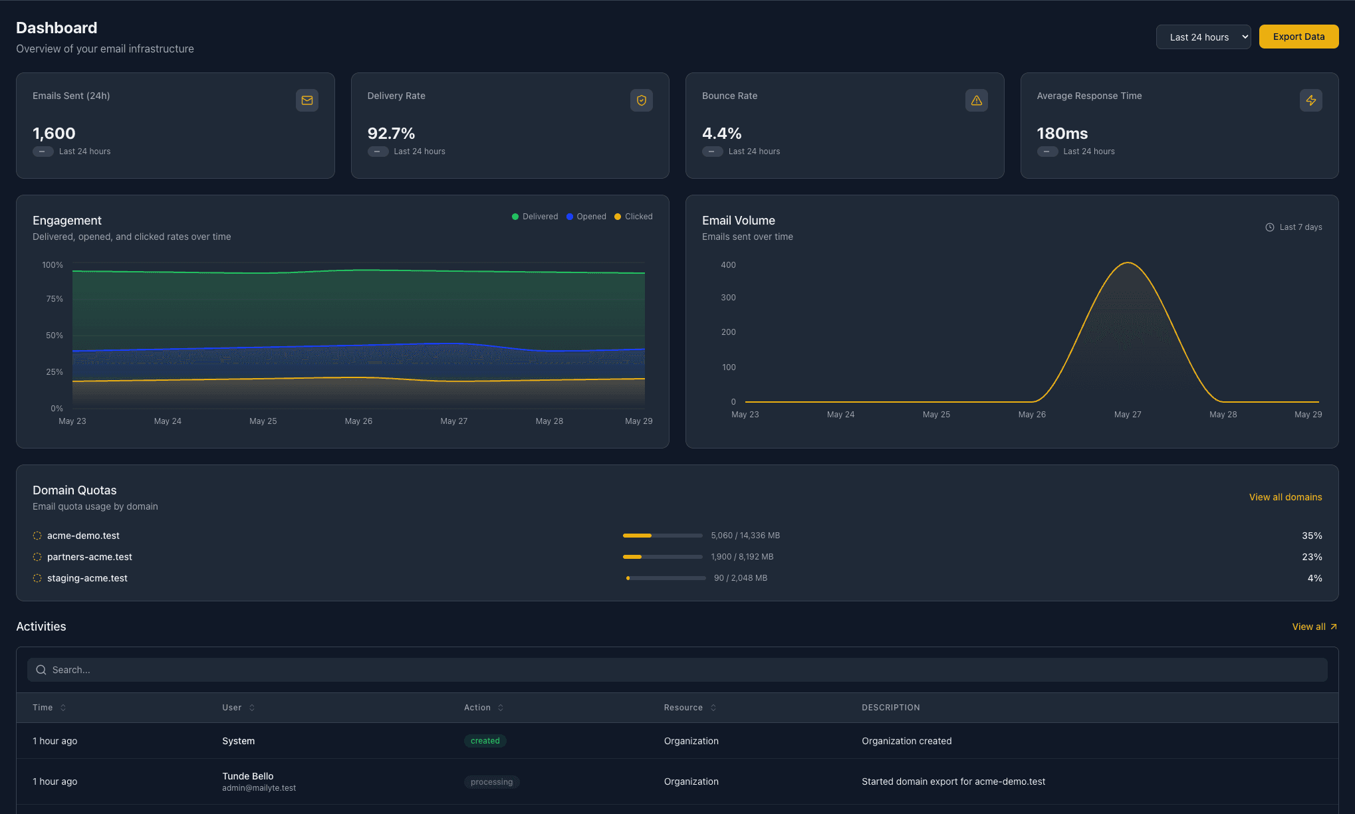Image resolution: width=1355 pixels, height=814 pixels.
Task: Click the clock icon next to Last 7 days
Action: tap(1270, 227)
